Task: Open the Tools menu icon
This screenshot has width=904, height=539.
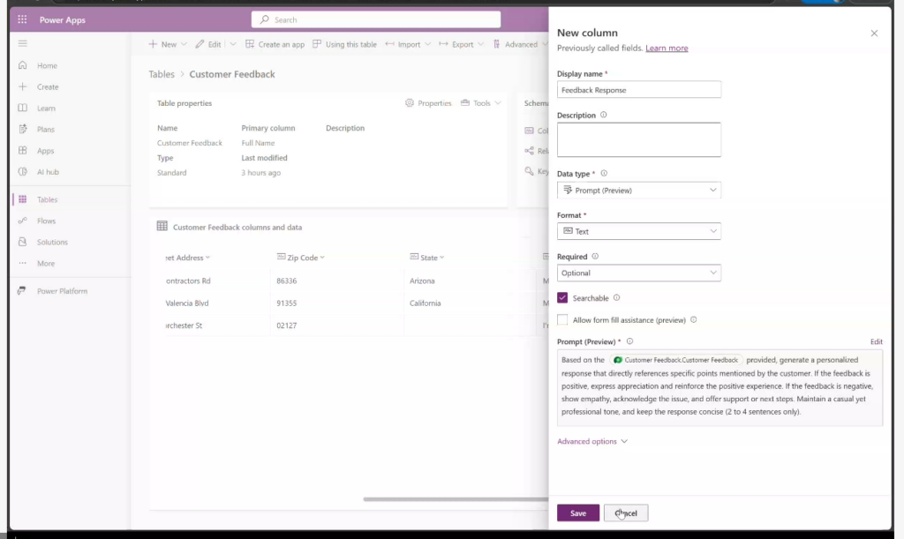Action: point(465,103)
